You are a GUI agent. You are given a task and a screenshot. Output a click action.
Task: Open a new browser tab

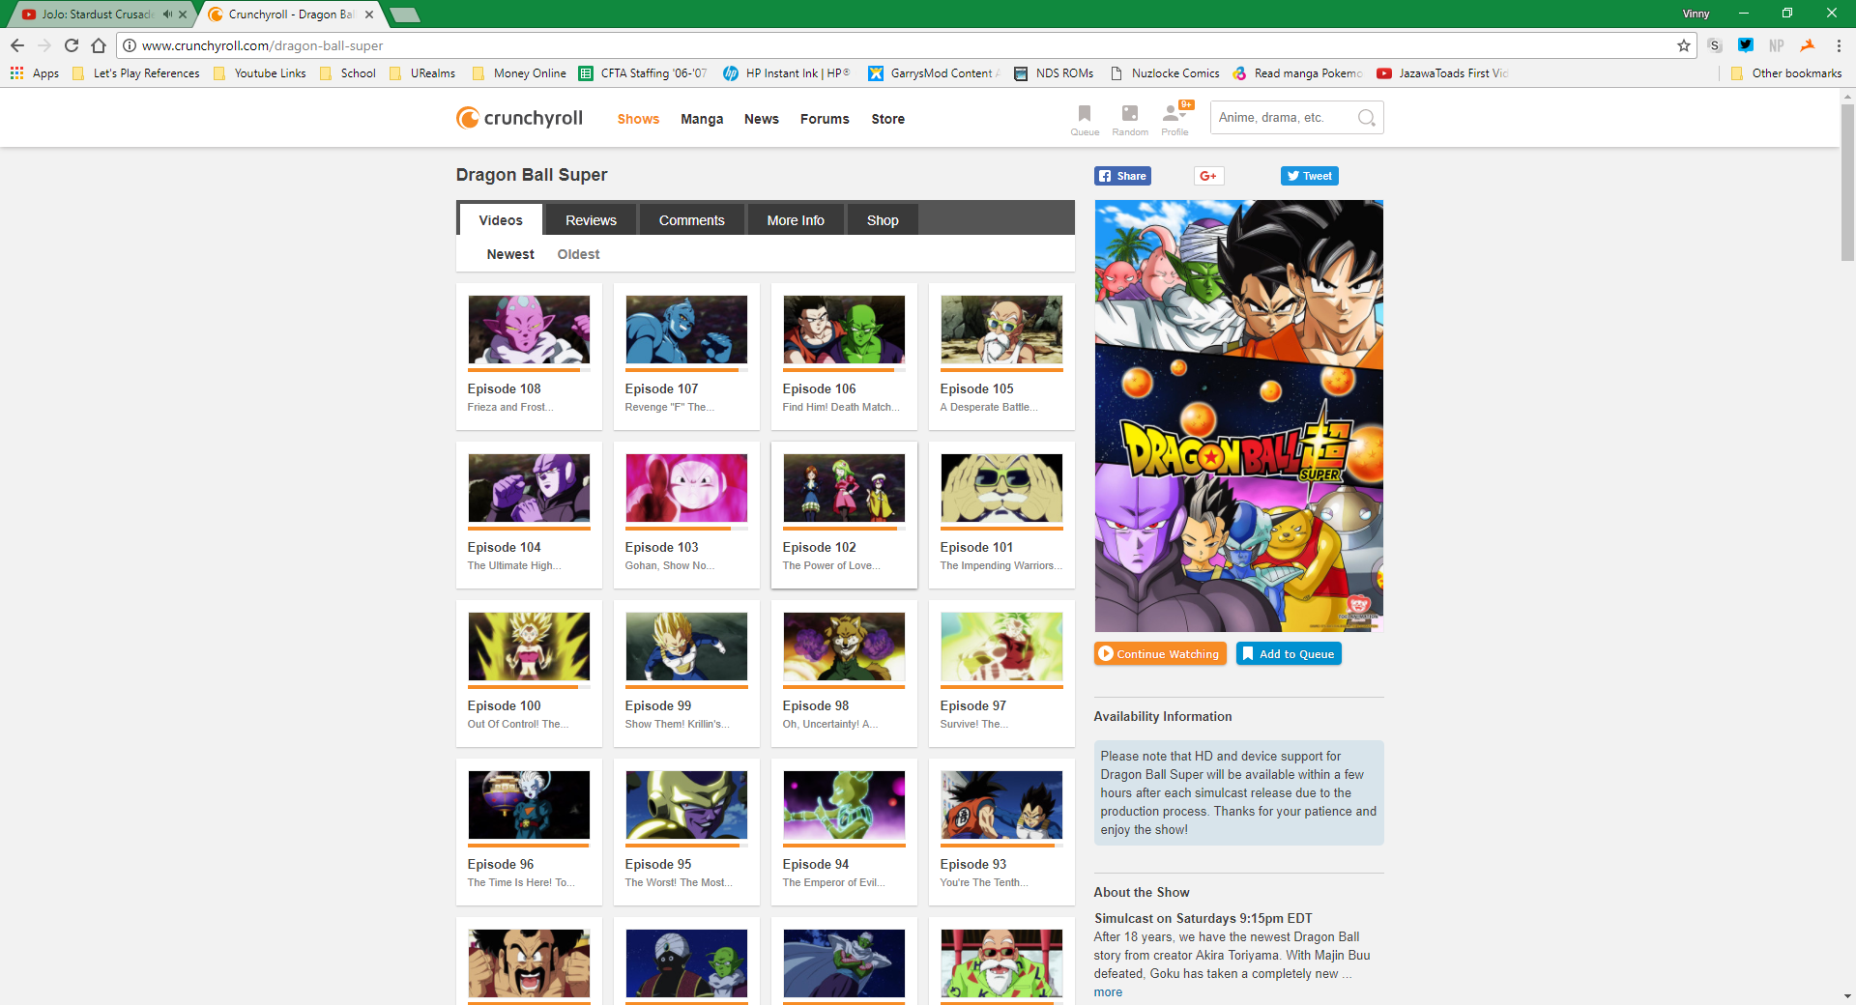[x=404, y=14]
